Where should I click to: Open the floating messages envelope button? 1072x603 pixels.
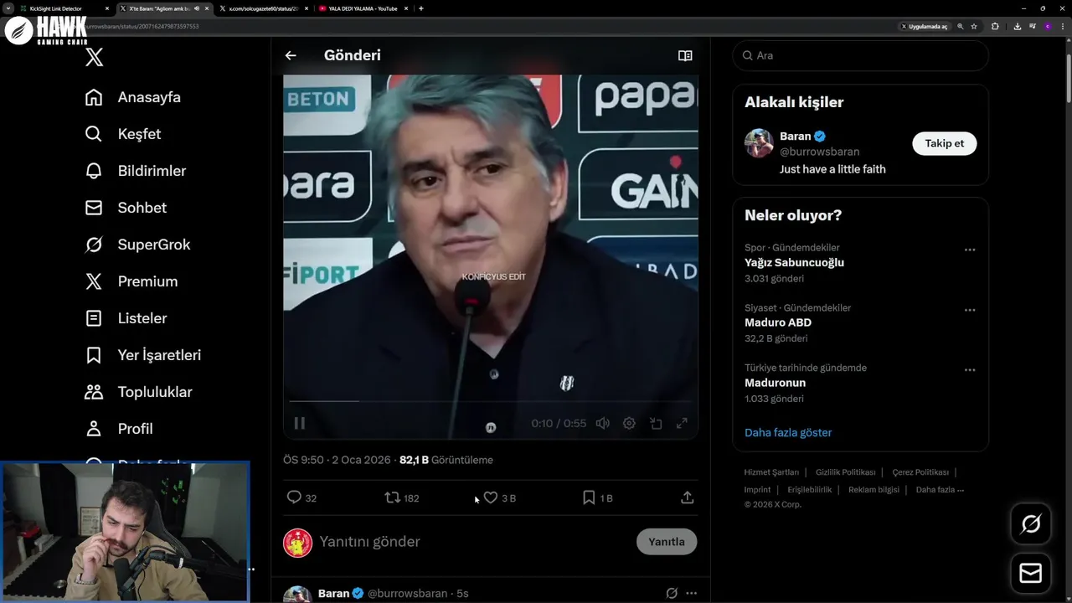point(1030,574)
